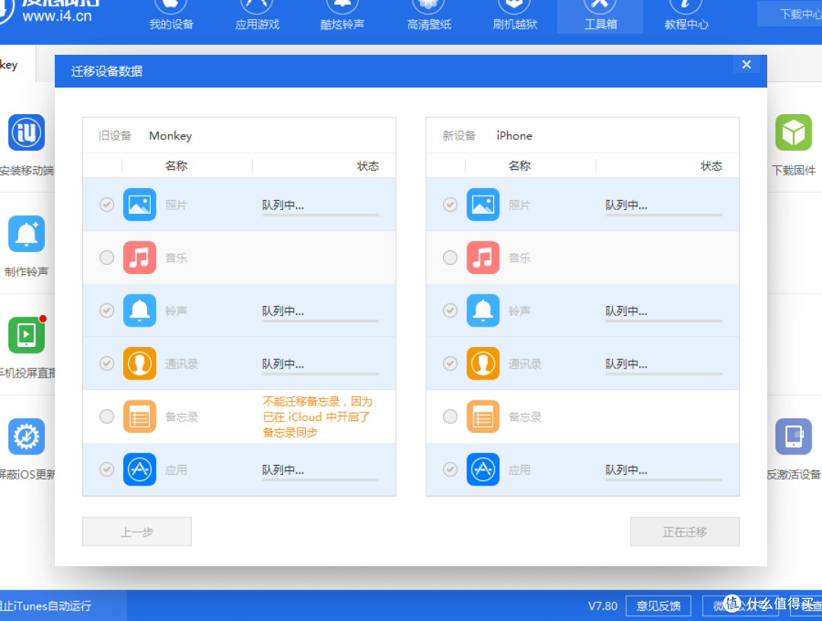
Task: Click the contacts icon in Monkey device list
Action: [139, 363]
